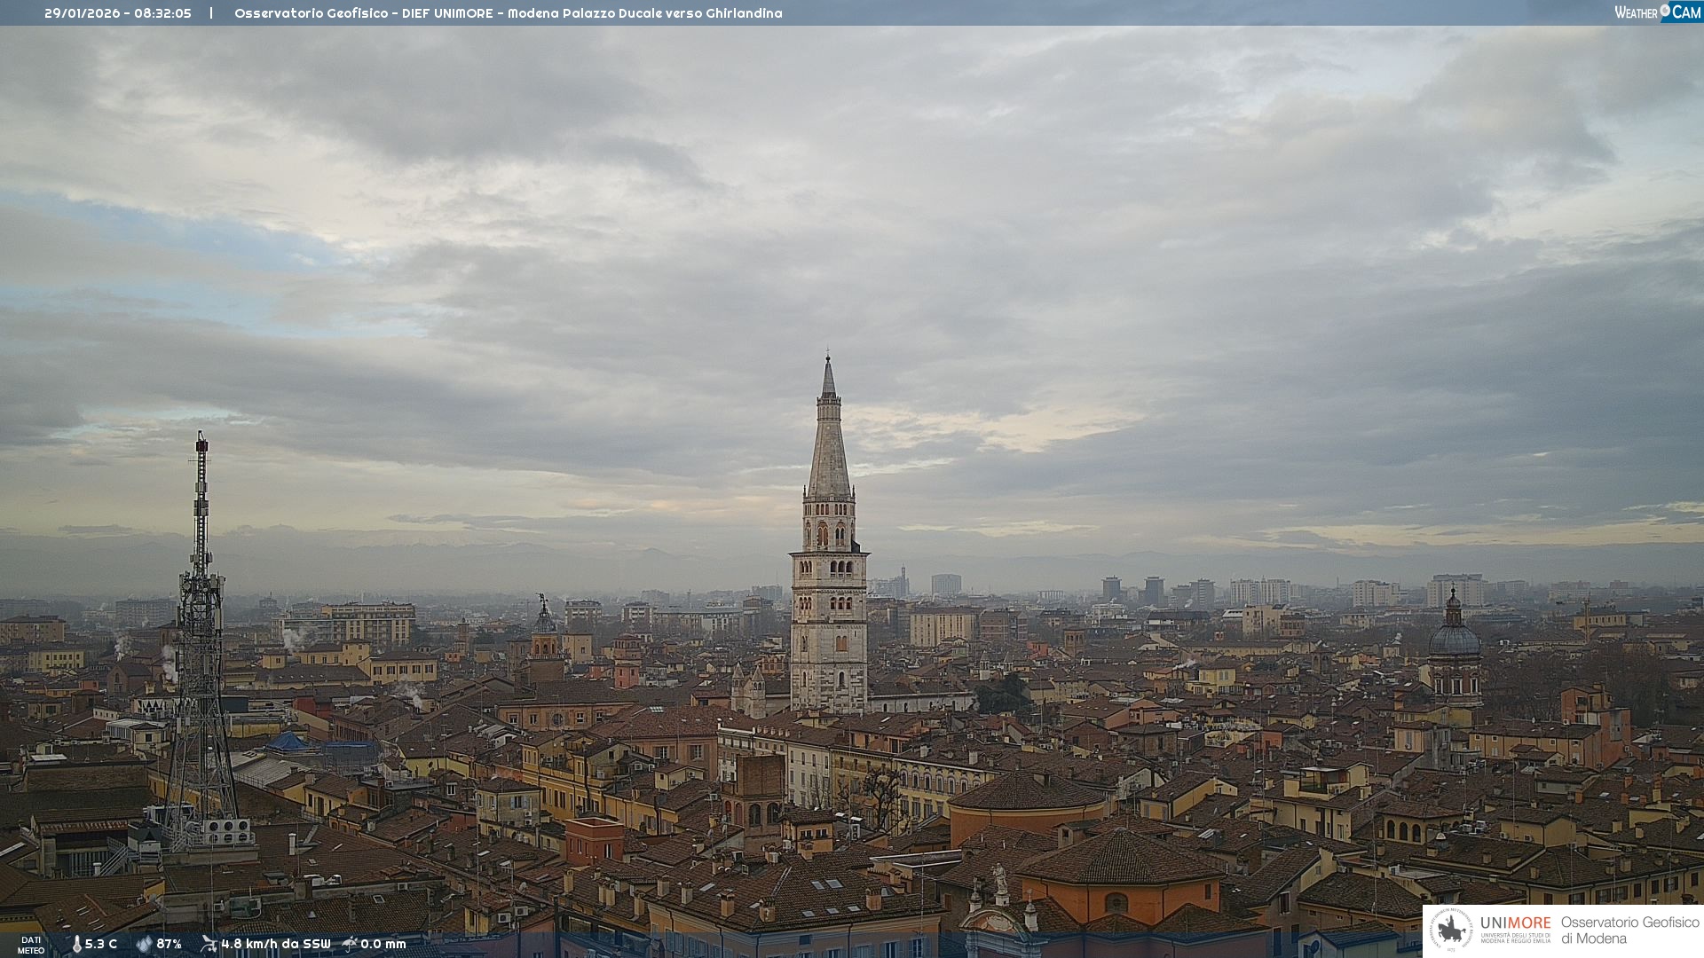The image size is (1704, 958).
Task: Click the Osservatorio Geofisico DIEF UNIMORE title text
Action: point(508,13)
